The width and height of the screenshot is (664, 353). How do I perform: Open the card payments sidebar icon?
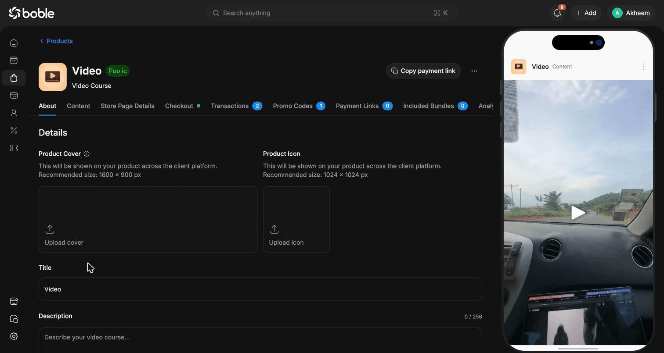tap(14, 96)
